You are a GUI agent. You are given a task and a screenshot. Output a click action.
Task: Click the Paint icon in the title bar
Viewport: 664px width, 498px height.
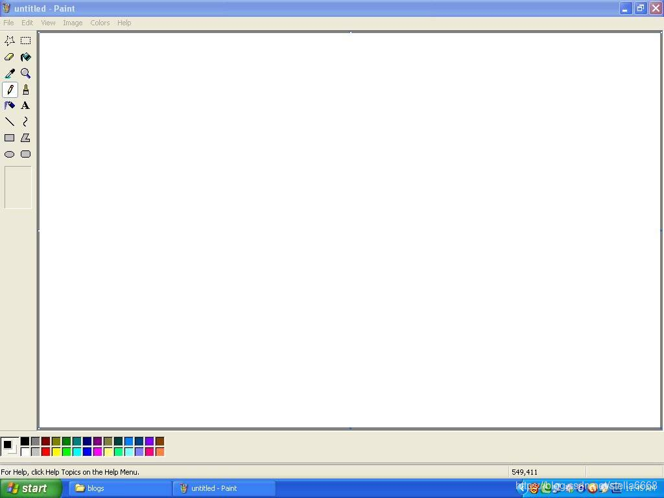coord(6,8)
